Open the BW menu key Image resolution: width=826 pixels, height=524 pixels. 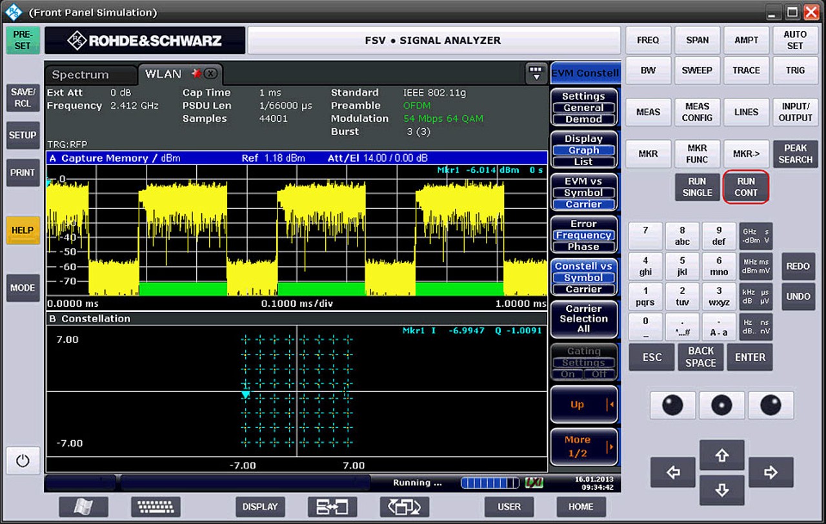[x=648, y=70]
